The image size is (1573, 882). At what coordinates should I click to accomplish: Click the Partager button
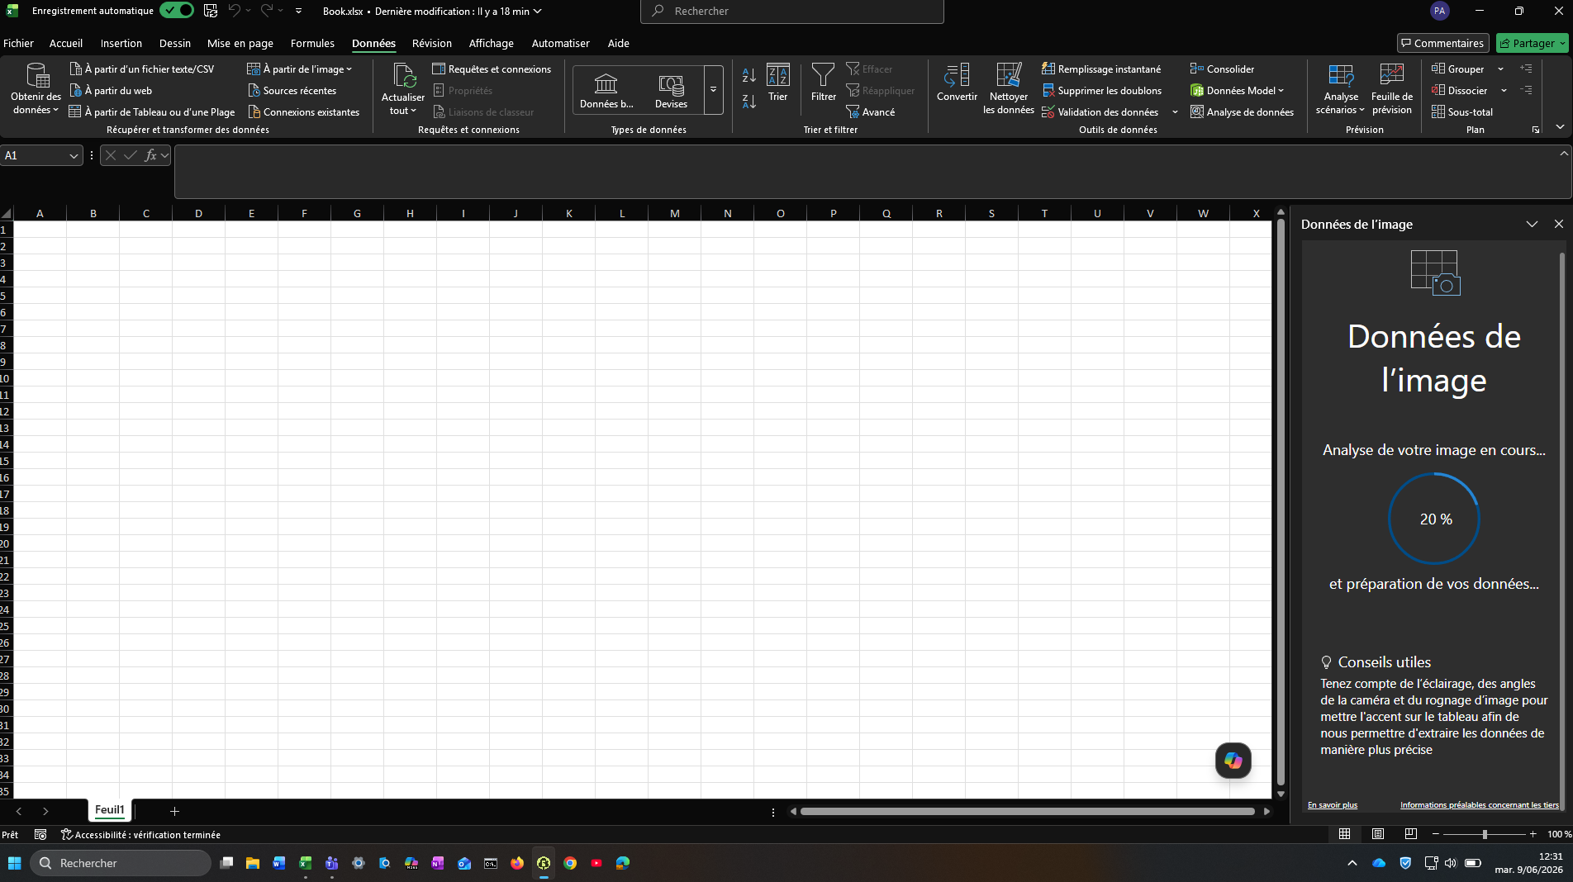coord(1533,43)
